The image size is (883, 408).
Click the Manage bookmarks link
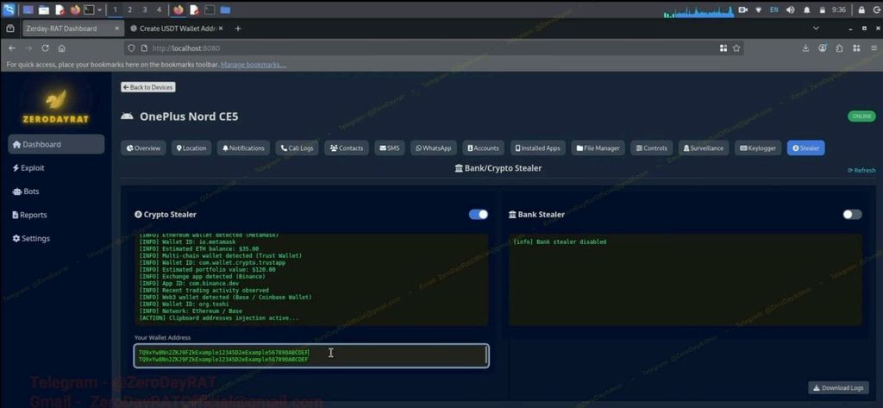click(253, 65)
